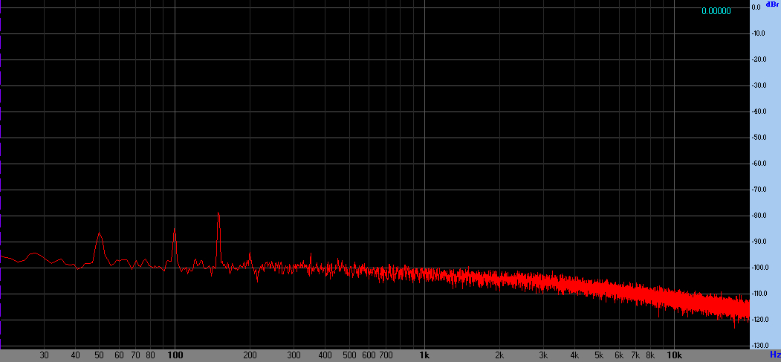
Task: Click the bold 10k frequency axis label
Action: tap(674, 355)
